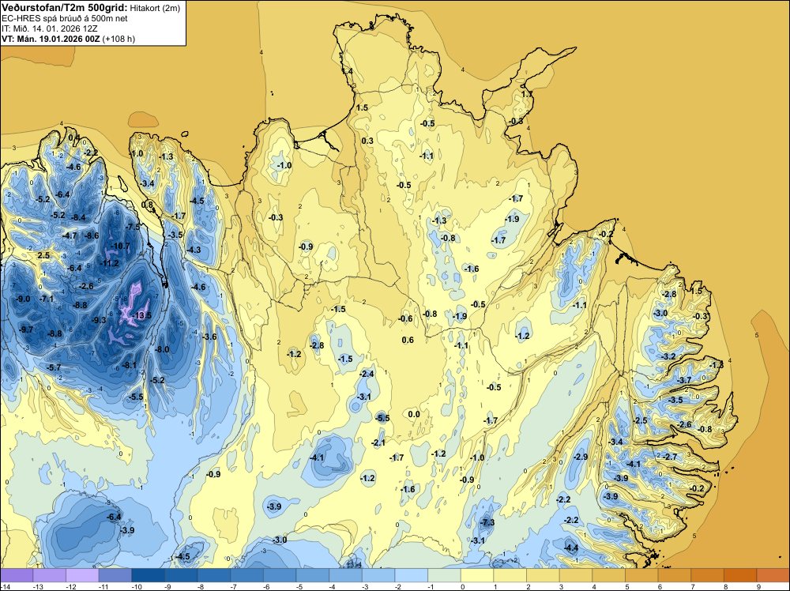Click the '-2.1' temperature label
Image resolution: width=790 pixels, height=591 pixels.
(378, 443)
